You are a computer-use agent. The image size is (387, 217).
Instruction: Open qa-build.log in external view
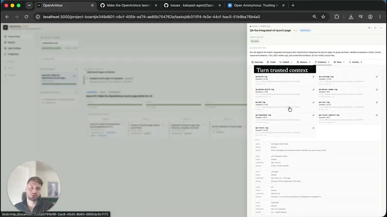coord(313,77)
